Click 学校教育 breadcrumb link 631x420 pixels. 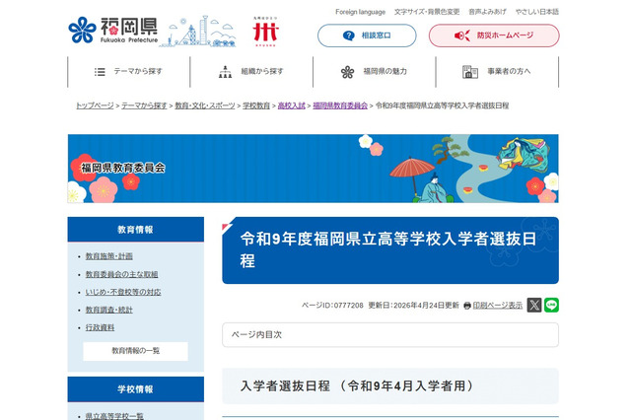coord(256,105)
